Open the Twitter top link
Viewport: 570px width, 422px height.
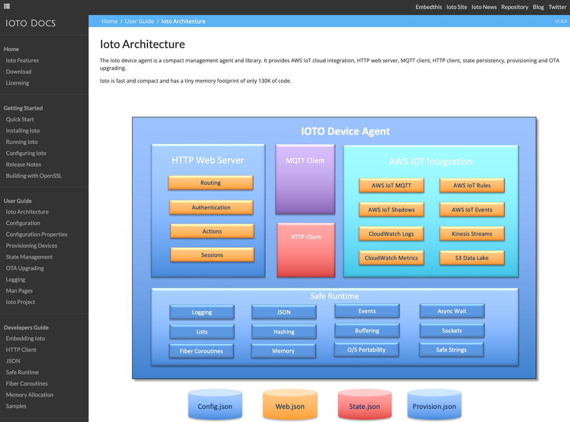[557, 7]
